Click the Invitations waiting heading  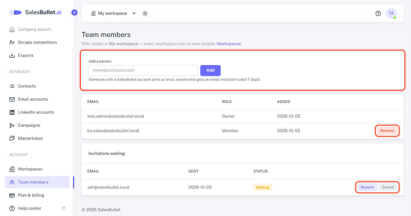(107, 153)
